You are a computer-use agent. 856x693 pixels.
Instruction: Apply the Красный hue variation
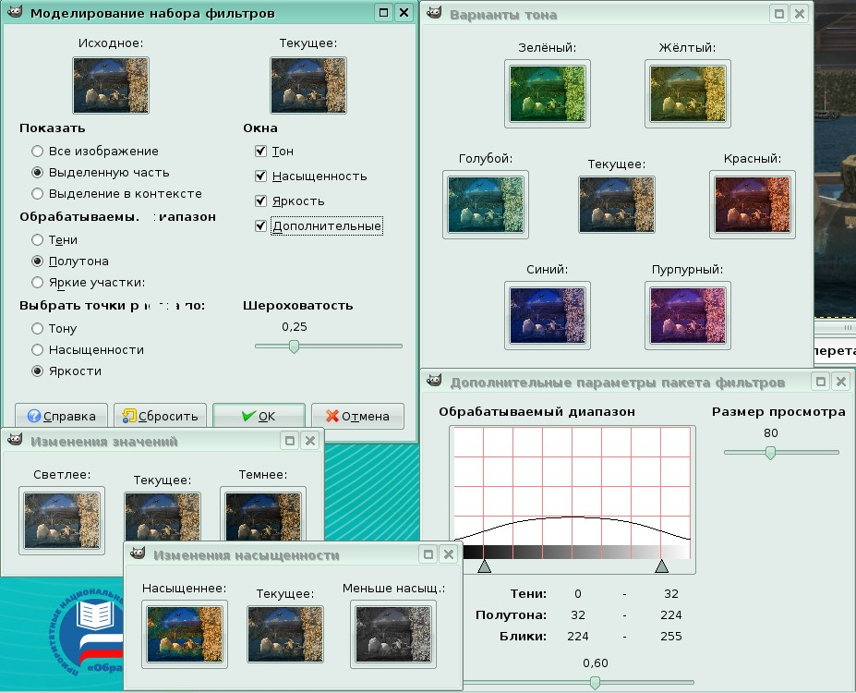coord(753,205)
